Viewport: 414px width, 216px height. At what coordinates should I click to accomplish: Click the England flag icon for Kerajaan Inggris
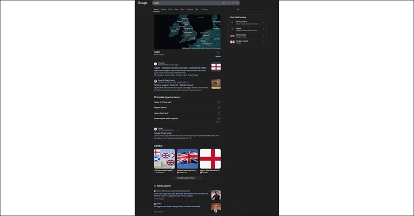click(232, 42)
